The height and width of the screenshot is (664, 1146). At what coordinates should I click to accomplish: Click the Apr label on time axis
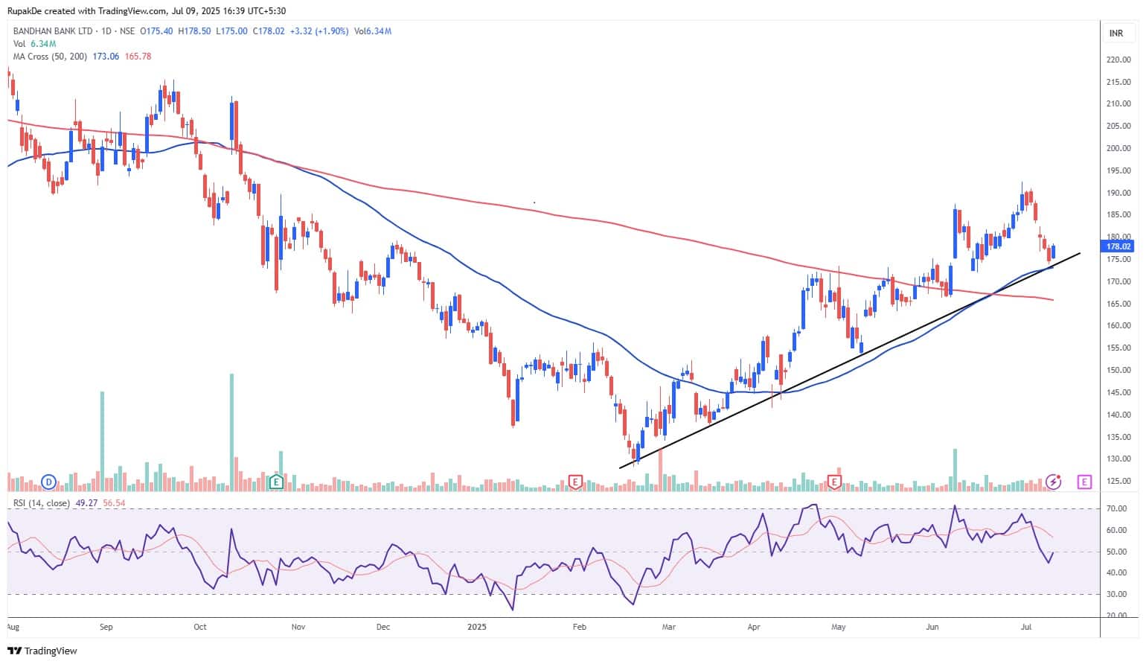[x=754, y=627]
